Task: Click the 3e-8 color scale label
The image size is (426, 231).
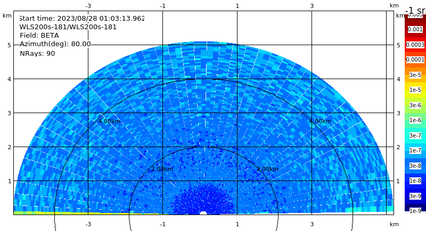Action: click(415, 166)
